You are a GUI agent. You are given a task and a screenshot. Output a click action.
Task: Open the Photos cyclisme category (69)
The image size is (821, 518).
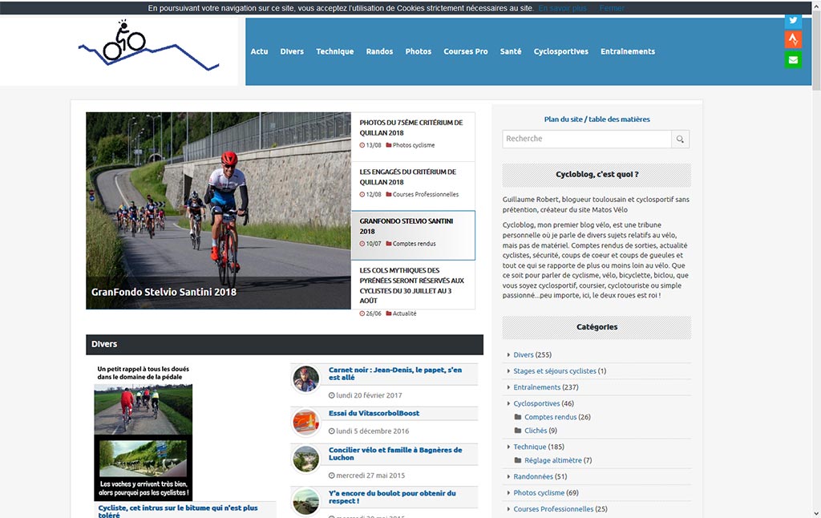539,493
